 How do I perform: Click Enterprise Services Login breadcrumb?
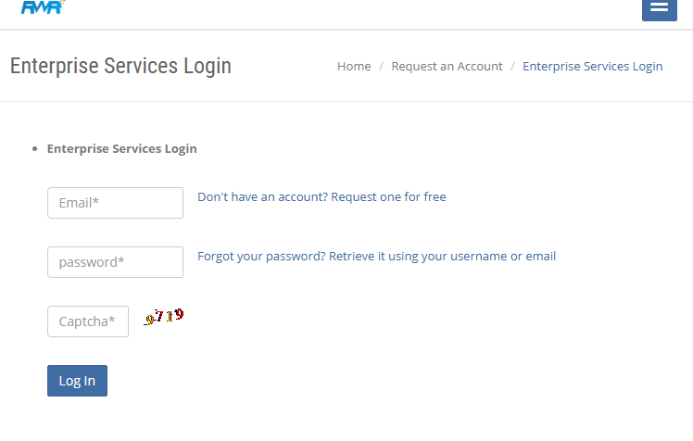tap(592, 66)
